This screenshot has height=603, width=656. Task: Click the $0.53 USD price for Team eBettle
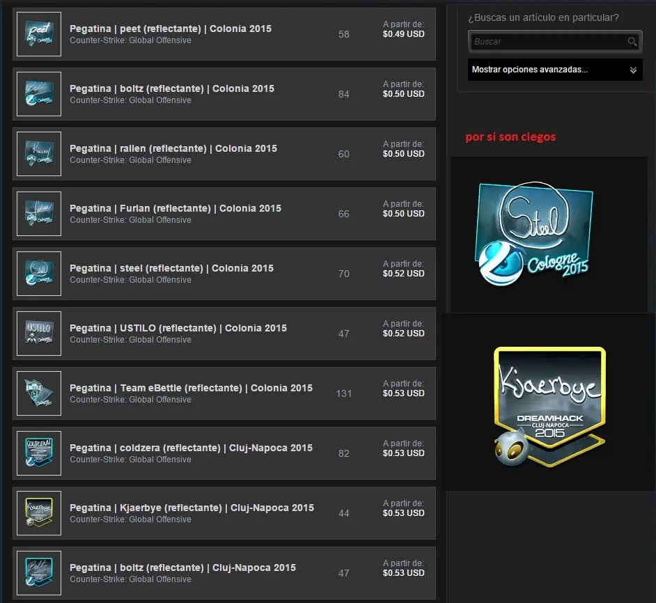click(x=403, y=393)
